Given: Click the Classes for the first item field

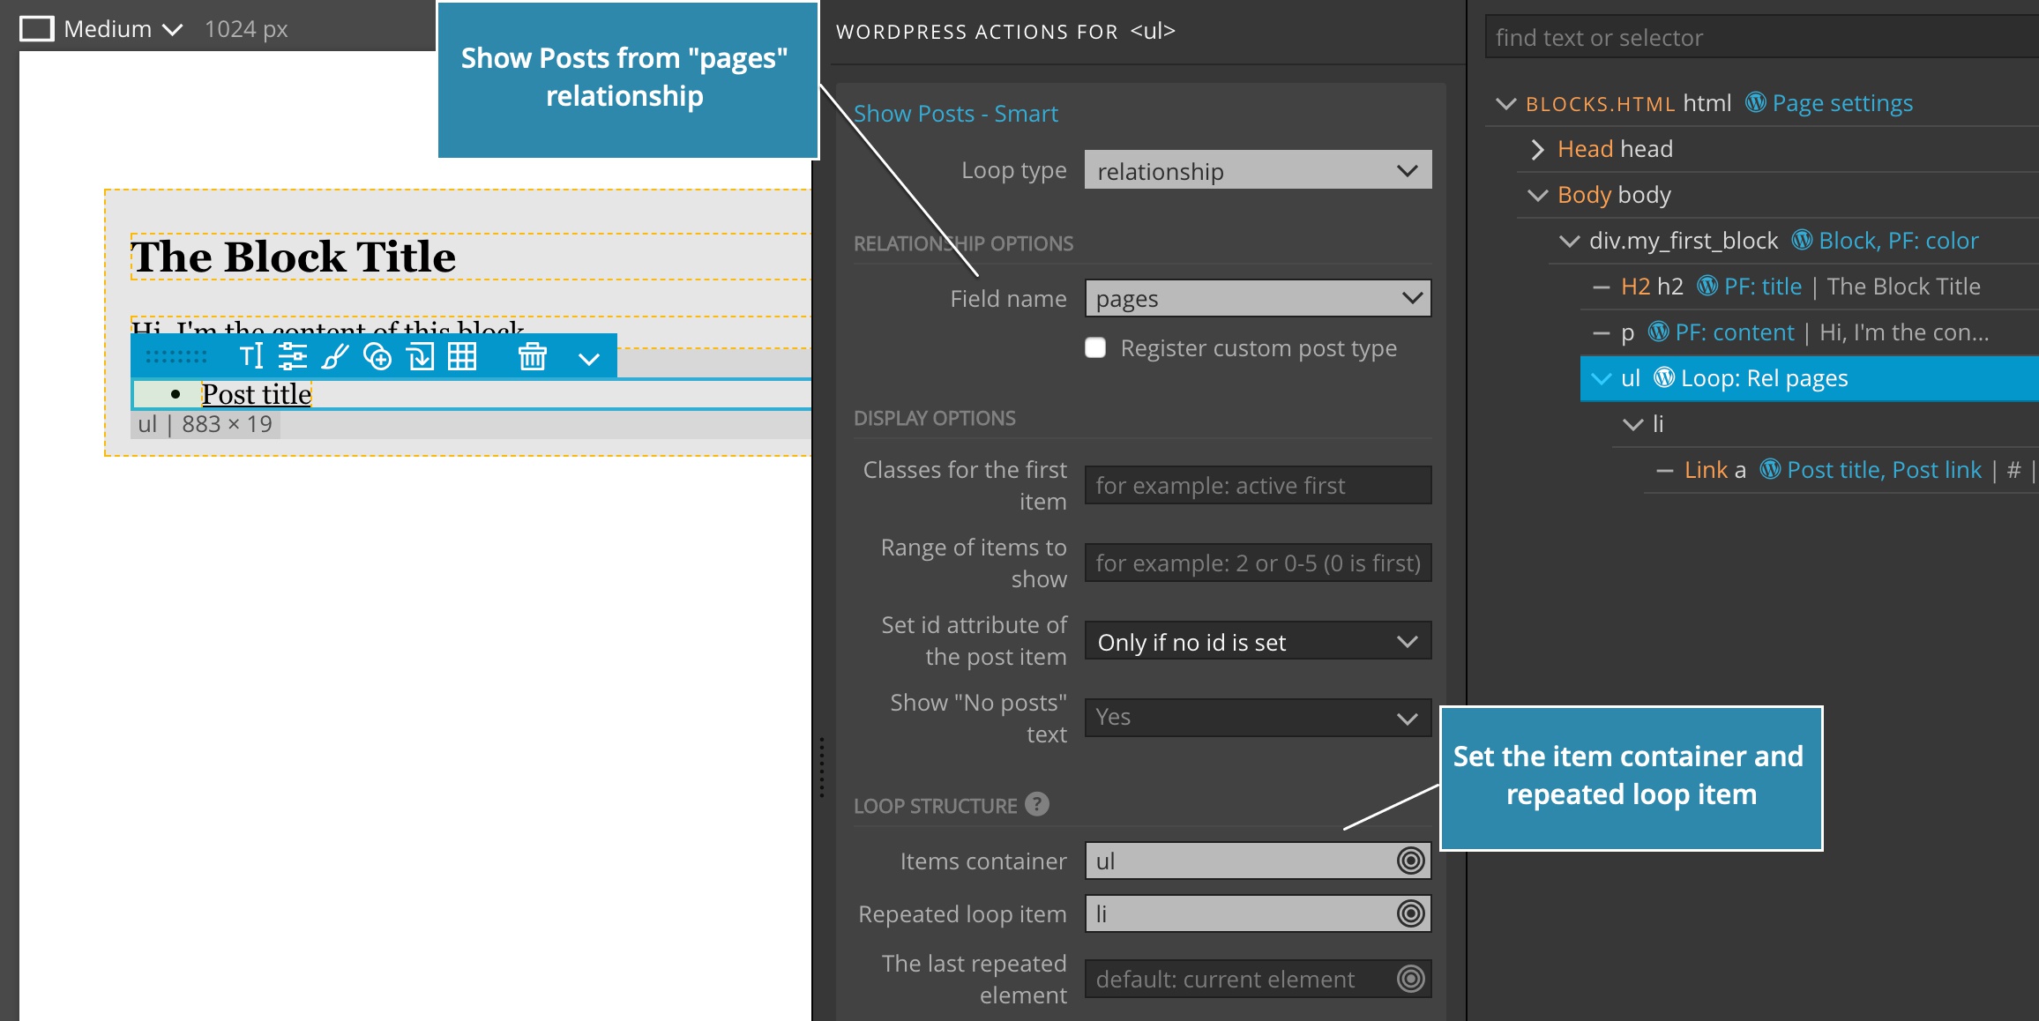Looking at the screenshot, I should pyautogui.click(x=1258, y=486).
